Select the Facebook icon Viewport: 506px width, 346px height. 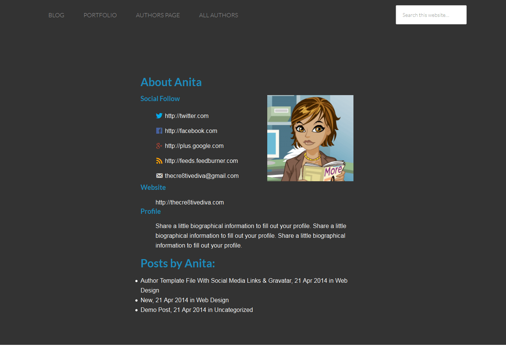pos(159,131)
